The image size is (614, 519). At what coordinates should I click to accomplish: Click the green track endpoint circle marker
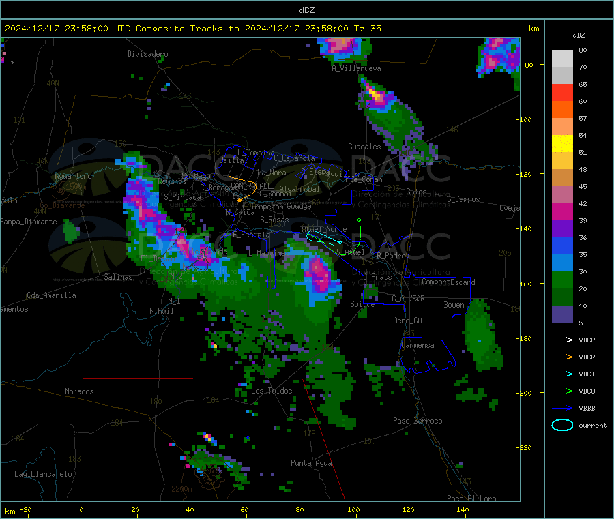pyautogui.click(x=359, y=220)
